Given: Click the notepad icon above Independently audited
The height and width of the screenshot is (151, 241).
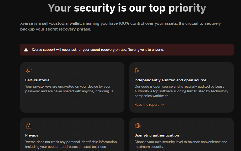Looking at the screenshot, I should [138, 70].
